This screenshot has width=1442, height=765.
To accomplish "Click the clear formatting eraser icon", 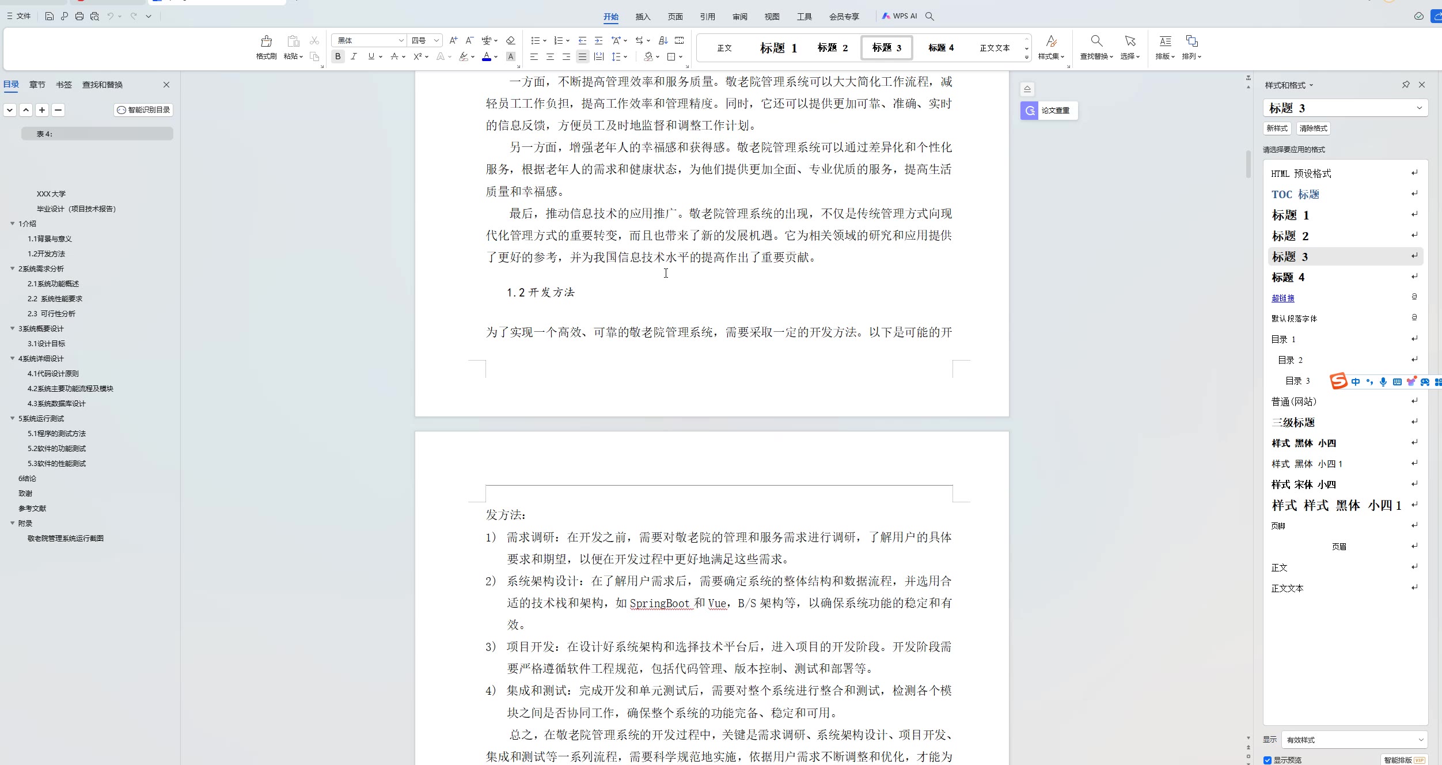I will coord(510,40).
